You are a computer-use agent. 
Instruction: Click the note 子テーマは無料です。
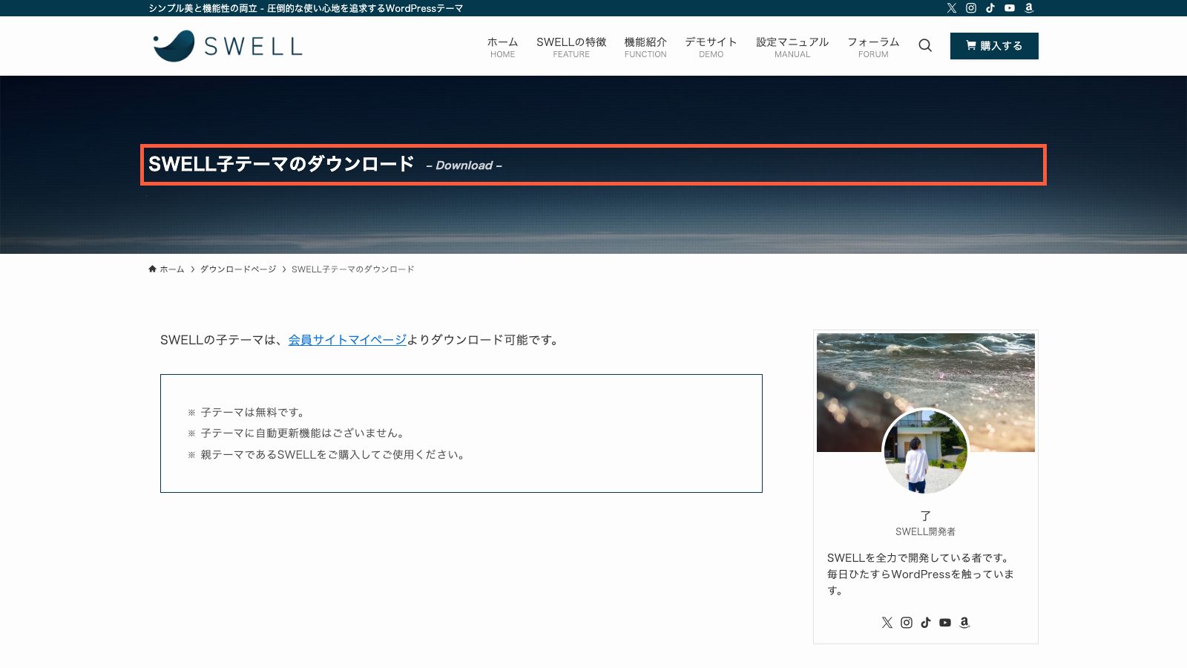253,413
